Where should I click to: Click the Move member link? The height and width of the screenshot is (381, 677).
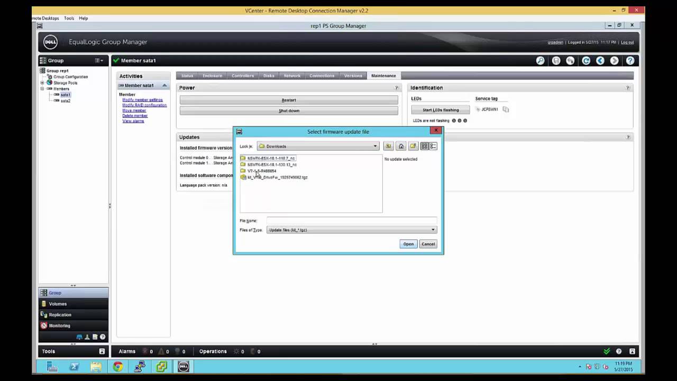134,110
